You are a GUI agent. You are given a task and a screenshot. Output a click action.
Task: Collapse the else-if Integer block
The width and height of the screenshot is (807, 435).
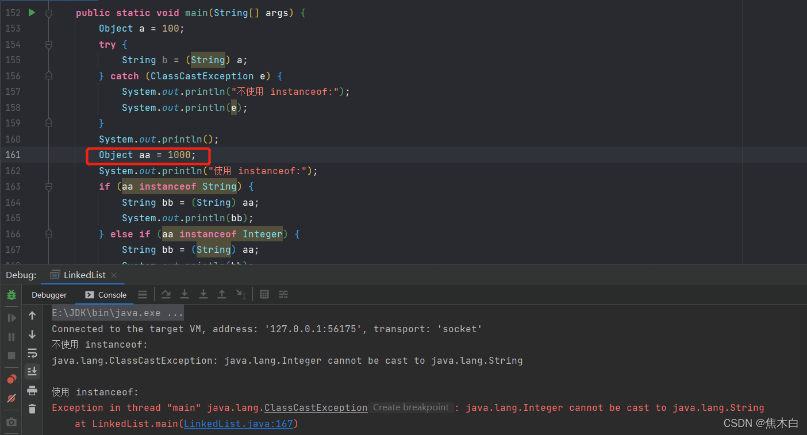pyautogui.click(x=48, y=233)
